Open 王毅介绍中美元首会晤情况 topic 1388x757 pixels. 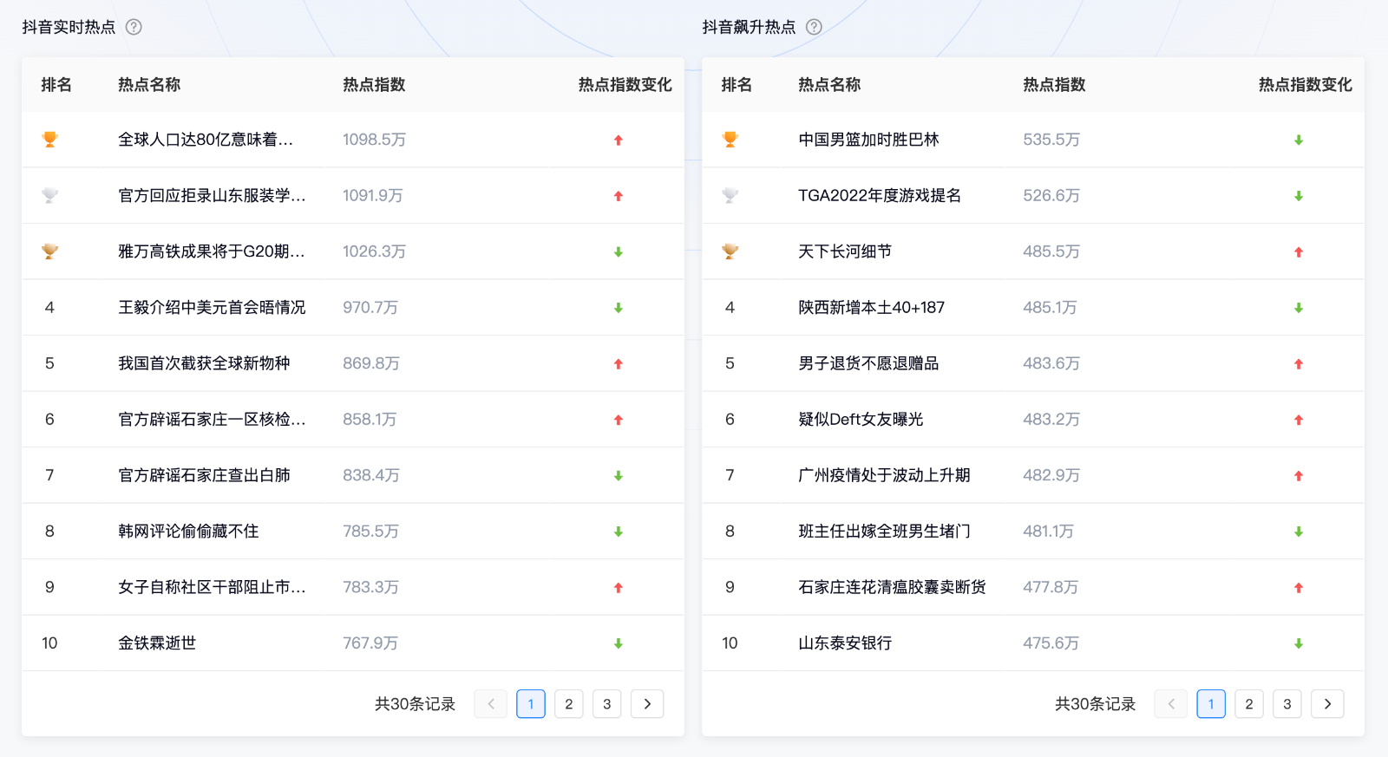pos(212,308)
